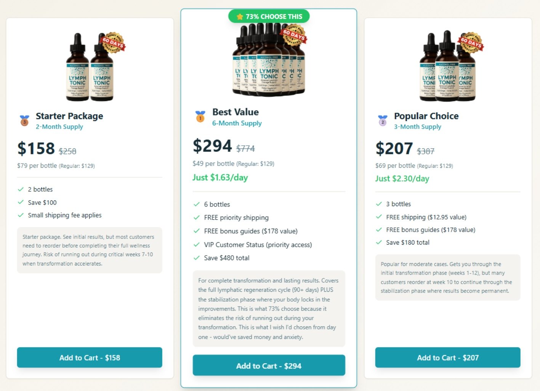Toggle the checkmark beside 2 bottles
This screenshot has width=540, height=391.
coord(21,189)
